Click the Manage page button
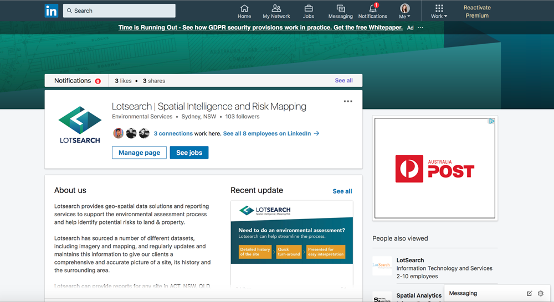 139,153
